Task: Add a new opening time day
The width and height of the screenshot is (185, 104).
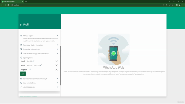Action: point(23,74)
